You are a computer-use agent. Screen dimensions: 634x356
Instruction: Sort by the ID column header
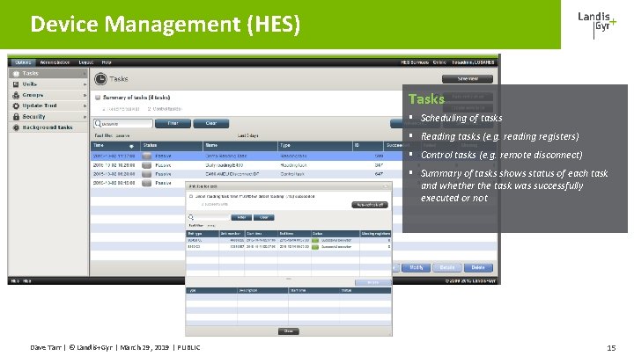click(368, 146)
